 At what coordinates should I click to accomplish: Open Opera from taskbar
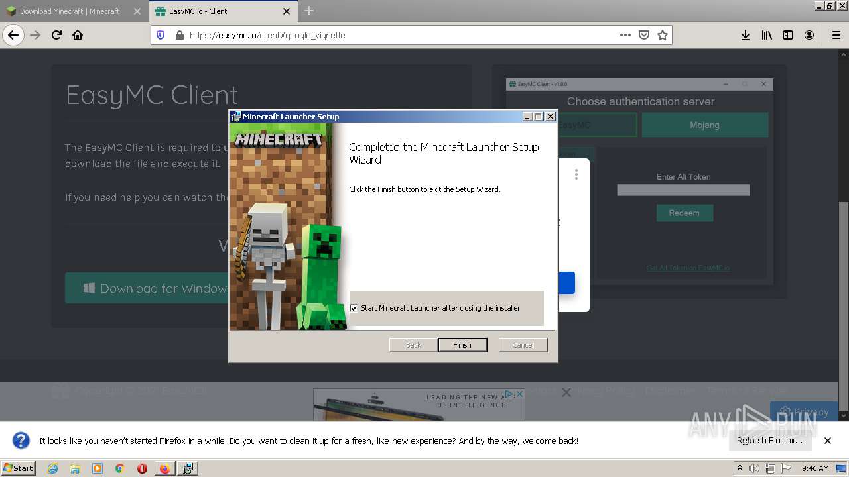pos(142,468)
